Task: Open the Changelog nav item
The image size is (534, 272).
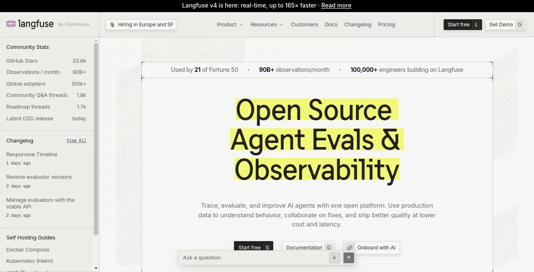Action: [357, 25]
